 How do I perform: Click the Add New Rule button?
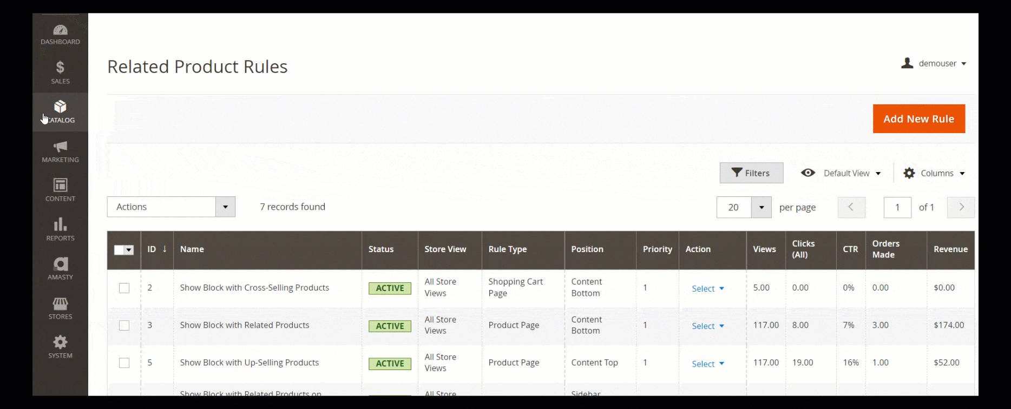click(x=918, y=119)
